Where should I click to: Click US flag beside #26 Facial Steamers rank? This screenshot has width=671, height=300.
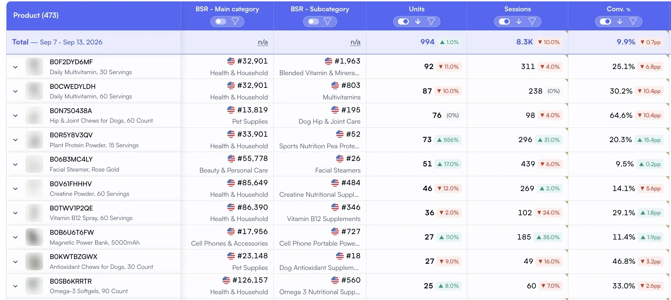pyautogui.click(x=340, y=159)
